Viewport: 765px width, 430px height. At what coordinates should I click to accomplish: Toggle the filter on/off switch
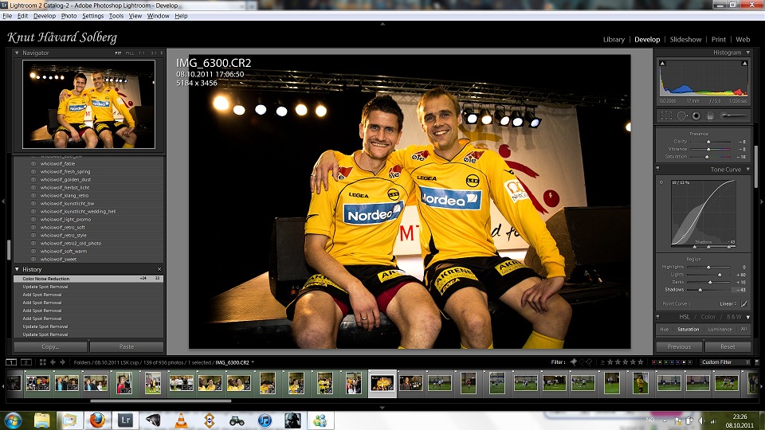coord(757,362)
